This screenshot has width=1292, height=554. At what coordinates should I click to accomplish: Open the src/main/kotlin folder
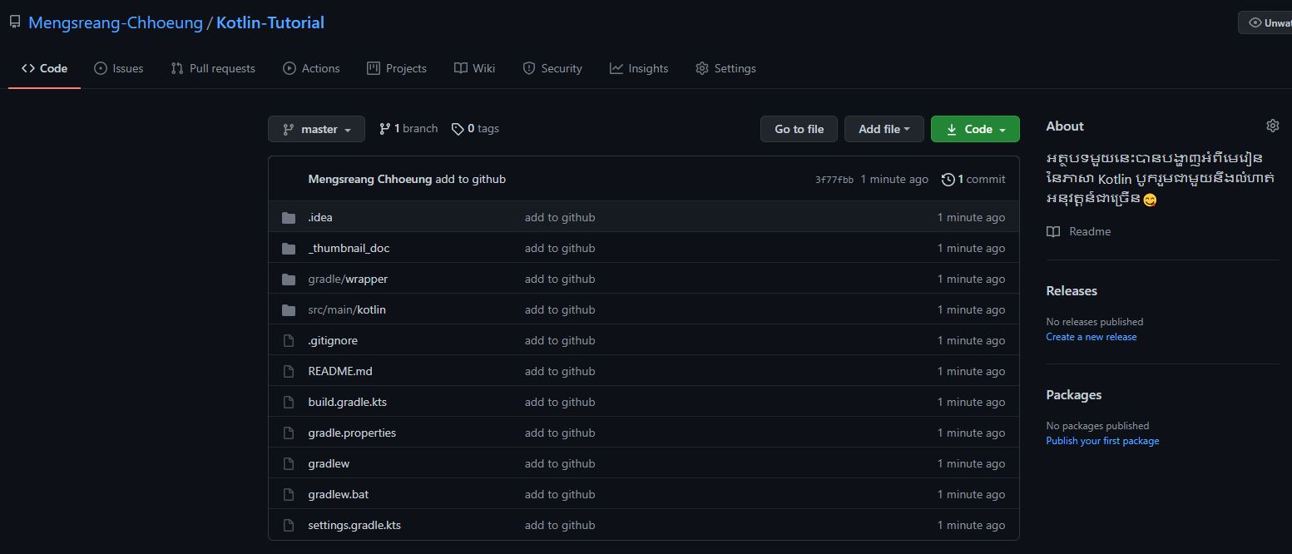[x=347, y=309]
